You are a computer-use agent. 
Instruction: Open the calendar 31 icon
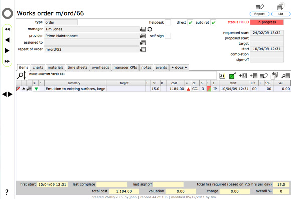pos(222,76)
